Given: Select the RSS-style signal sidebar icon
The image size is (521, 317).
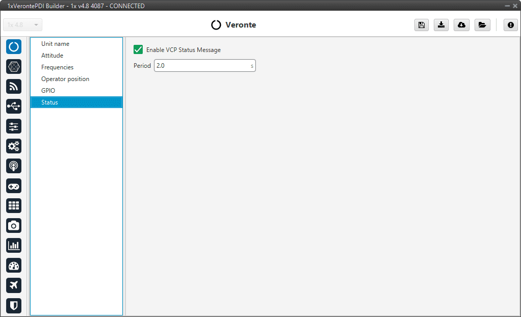Looking at the screenshot, I should (14, 87).
